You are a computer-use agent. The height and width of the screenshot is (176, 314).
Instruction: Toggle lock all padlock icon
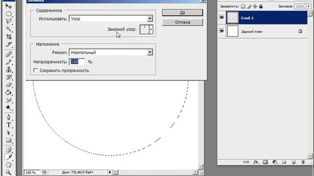(x=261, y=6)
